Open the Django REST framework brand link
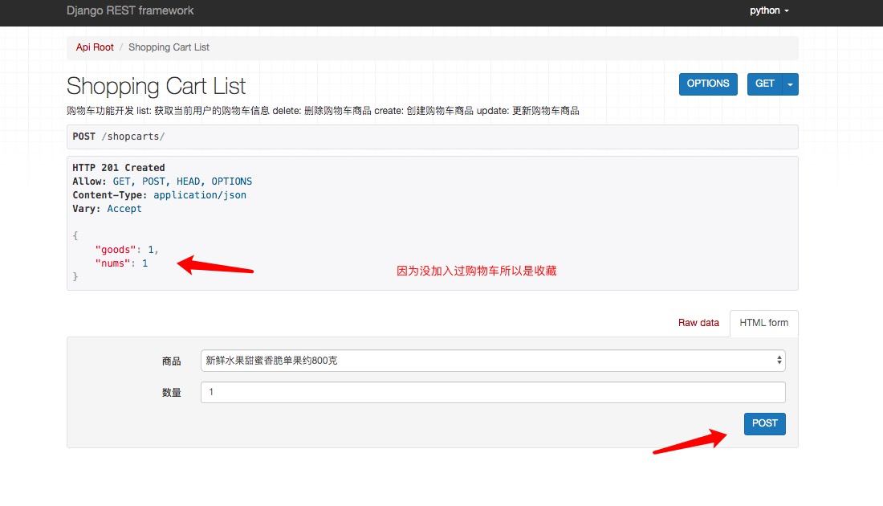 (130, 10)
